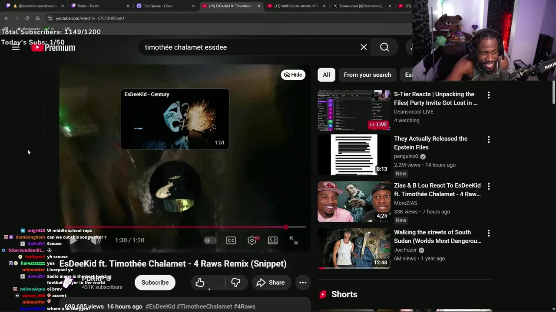Select From your search chip
The height and width of the screenshot is (312, 556).
click(x=367, y=75)
